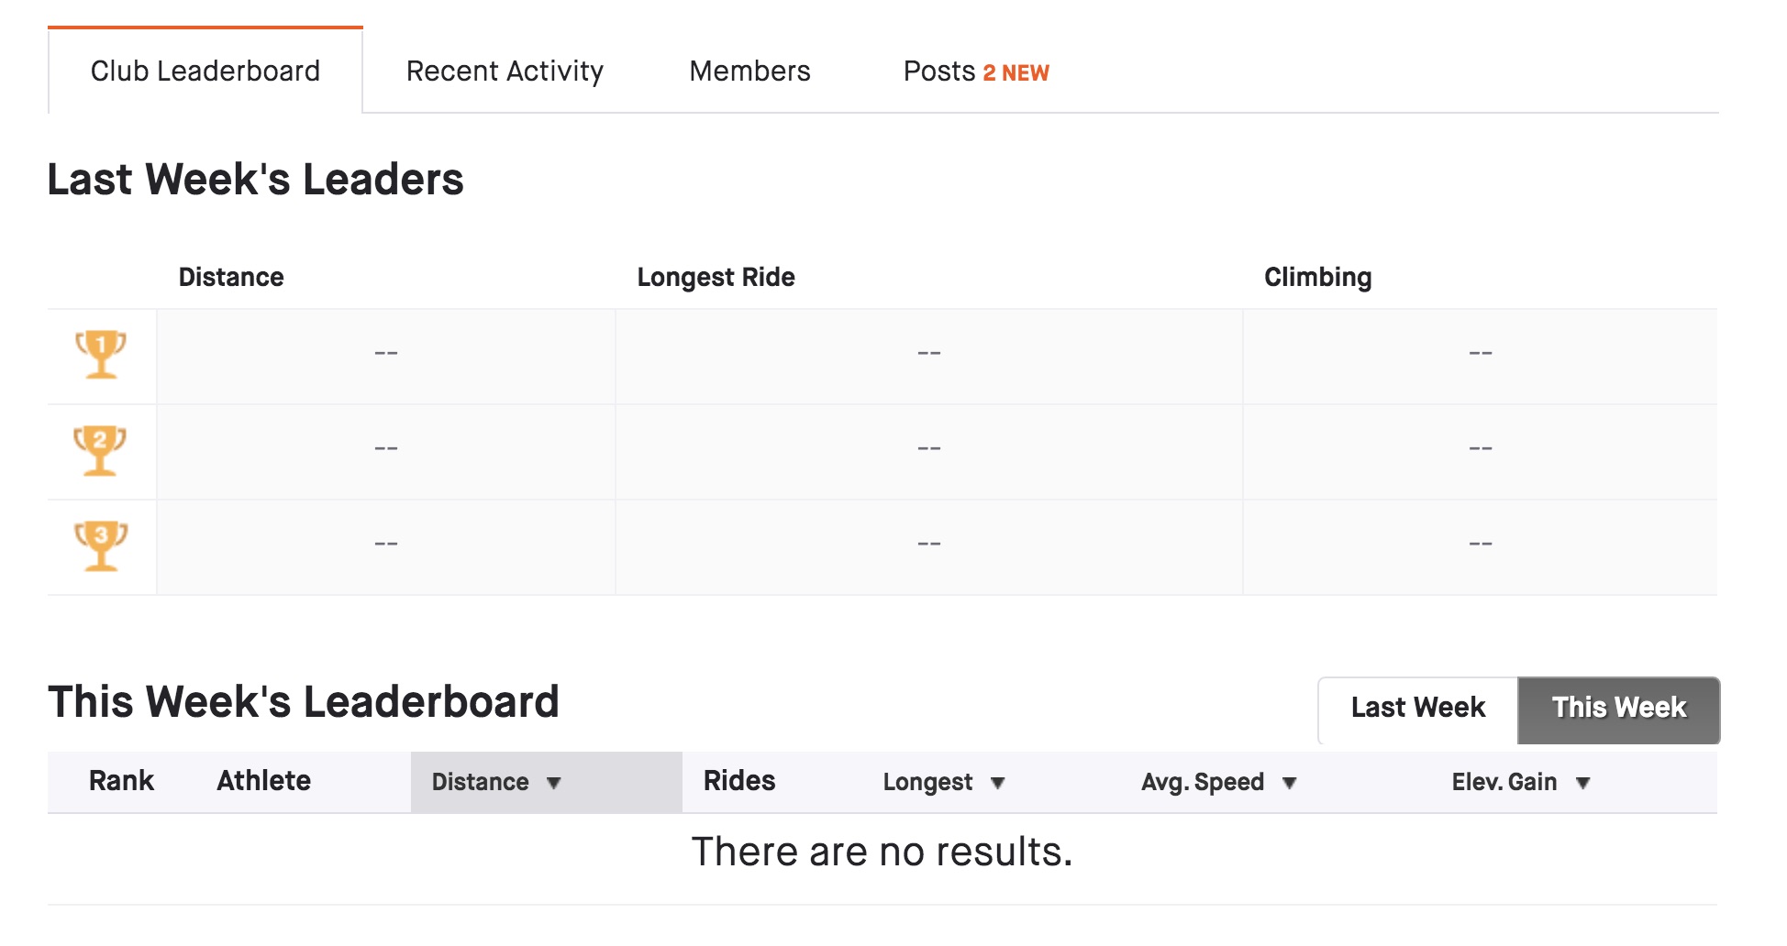1787x946 pixels.
Task: Click the first place gold trophy icon
Action: pos(101,354)
